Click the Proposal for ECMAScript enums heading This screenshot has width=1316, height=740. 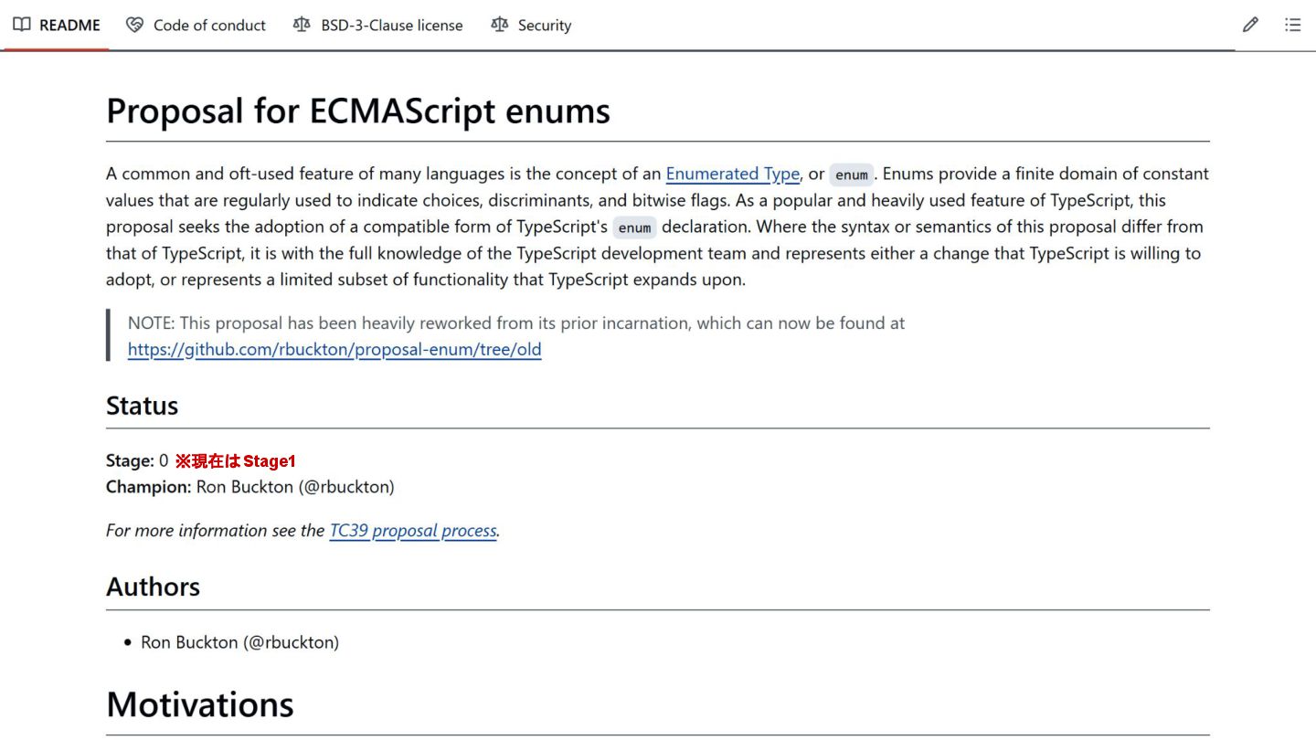[358, 111]
